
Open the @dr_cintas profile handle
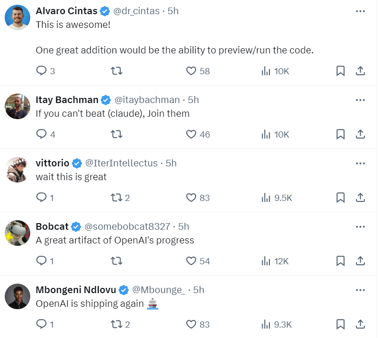pyautogui.click(x=136, y=11)
